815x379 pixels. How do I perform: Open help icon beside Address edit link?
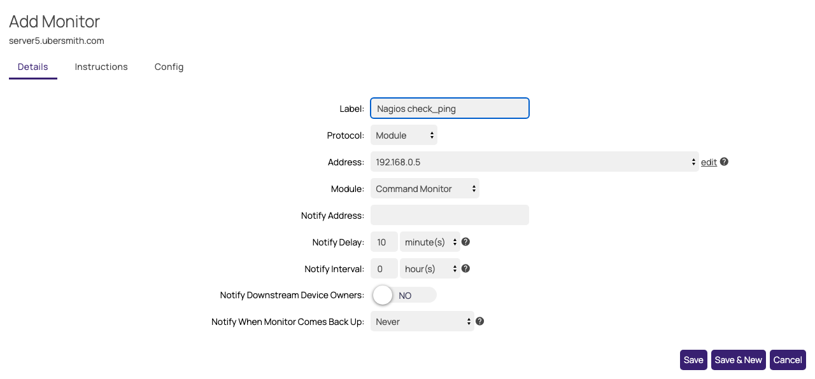point(724,162)
